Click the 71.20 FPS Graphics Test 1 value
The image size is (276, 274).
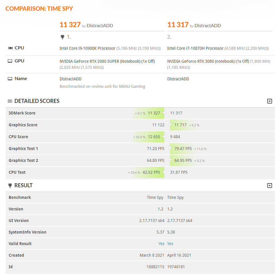click(156, 149)
